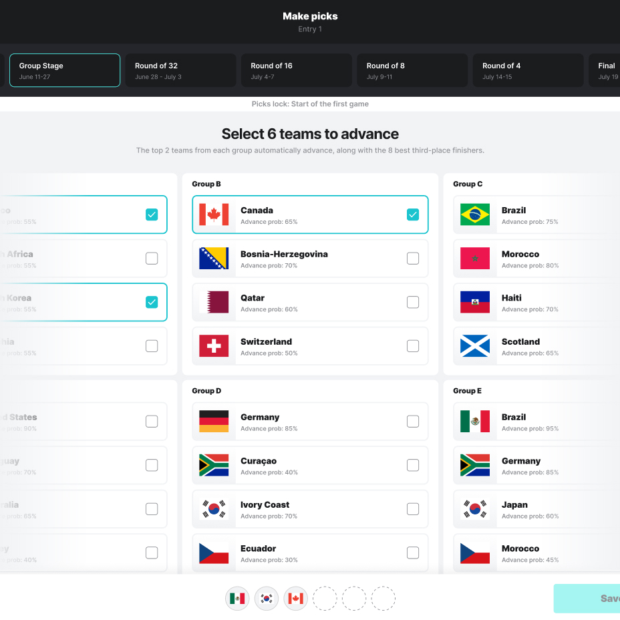Remove the South Korea pick chip in bottom bar
This screenshot has height=620, width=620.
(267, 599)
